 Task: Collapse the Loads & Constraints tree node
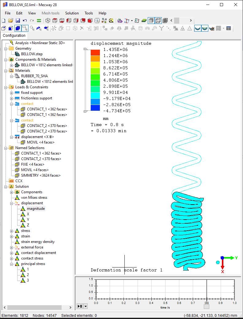(6, 87)
